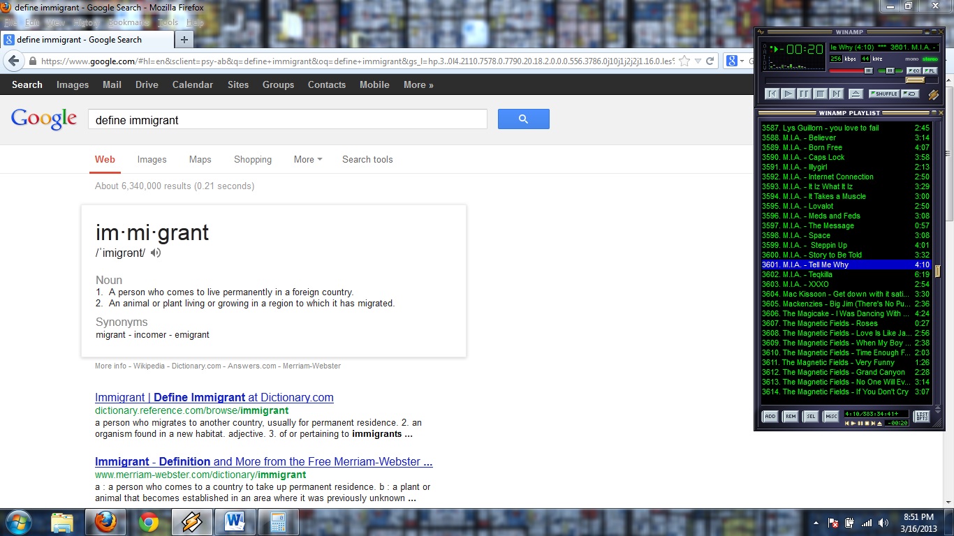954x536 pixels.
Task: Switch to the Images results tab
Action: (x=152, y=159)
